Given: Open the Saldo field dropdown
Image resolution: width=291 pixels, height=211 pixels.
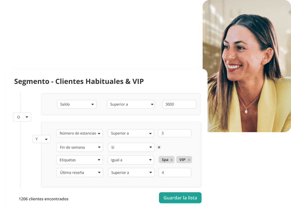Looking at the screenshot, I should coord(77,104).
